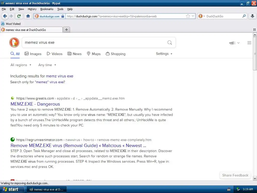Click the scrollbar up arrow
Image resolution: width=257 pixels, height=193 pixels.
255,35
